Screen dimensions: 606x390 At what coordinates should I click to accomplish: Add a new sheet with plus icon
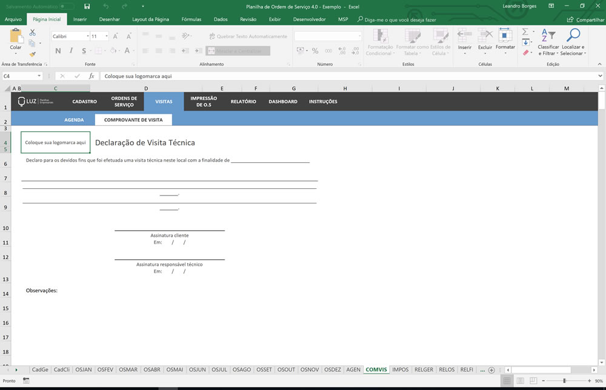tap(491, 370)
